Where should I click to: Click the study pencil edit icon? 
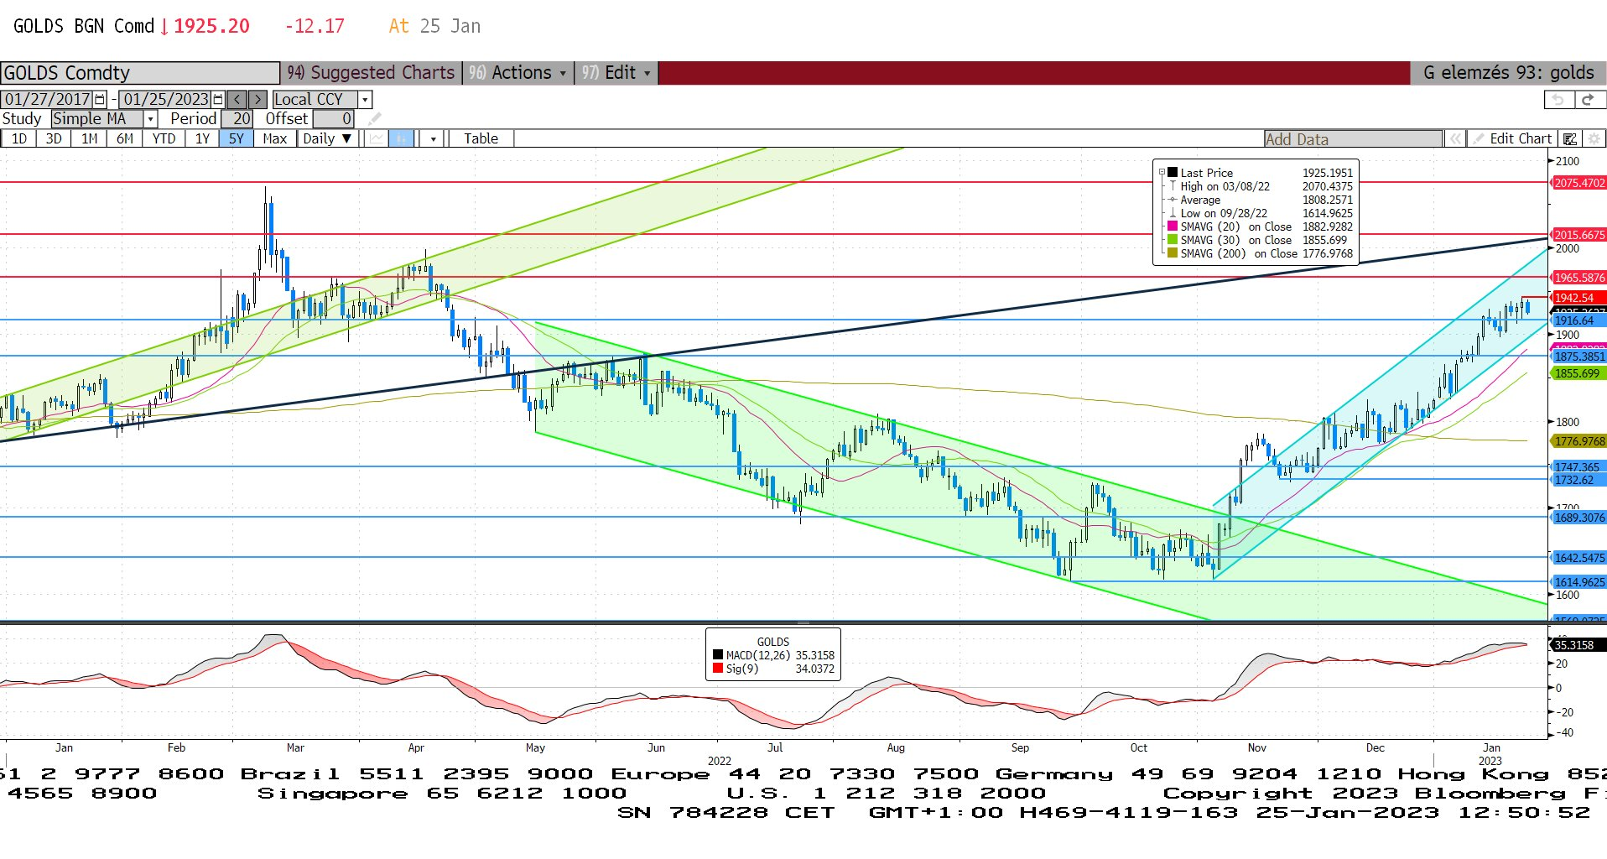[x=374, y=119]
